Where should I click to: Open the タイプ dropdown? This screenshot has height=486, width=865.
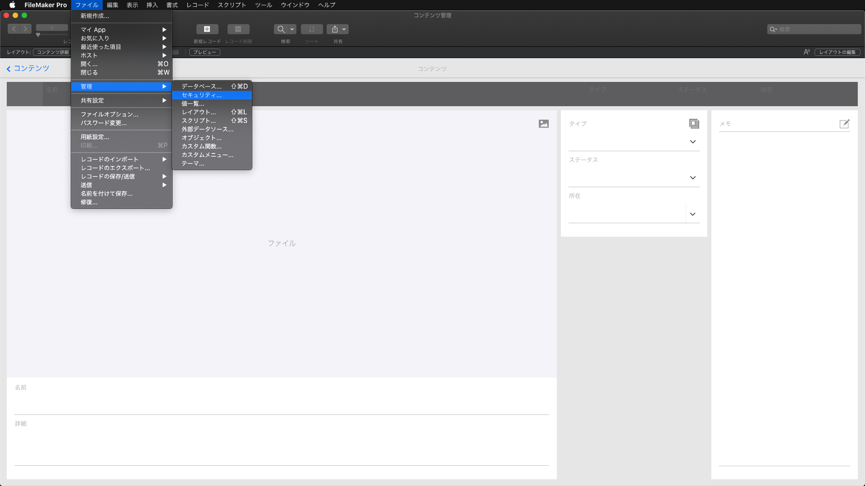click(x=692, y=142)
